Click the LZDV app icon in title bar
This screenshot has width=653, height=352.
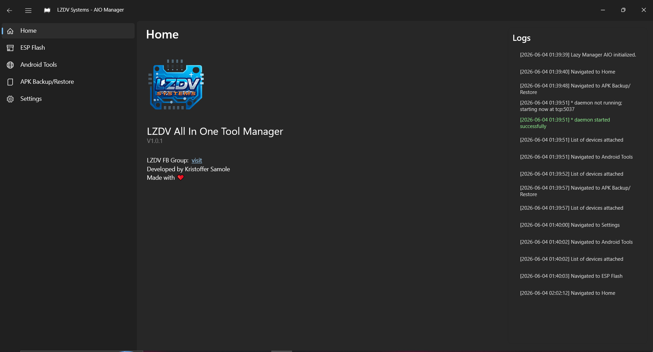point(47,10)
